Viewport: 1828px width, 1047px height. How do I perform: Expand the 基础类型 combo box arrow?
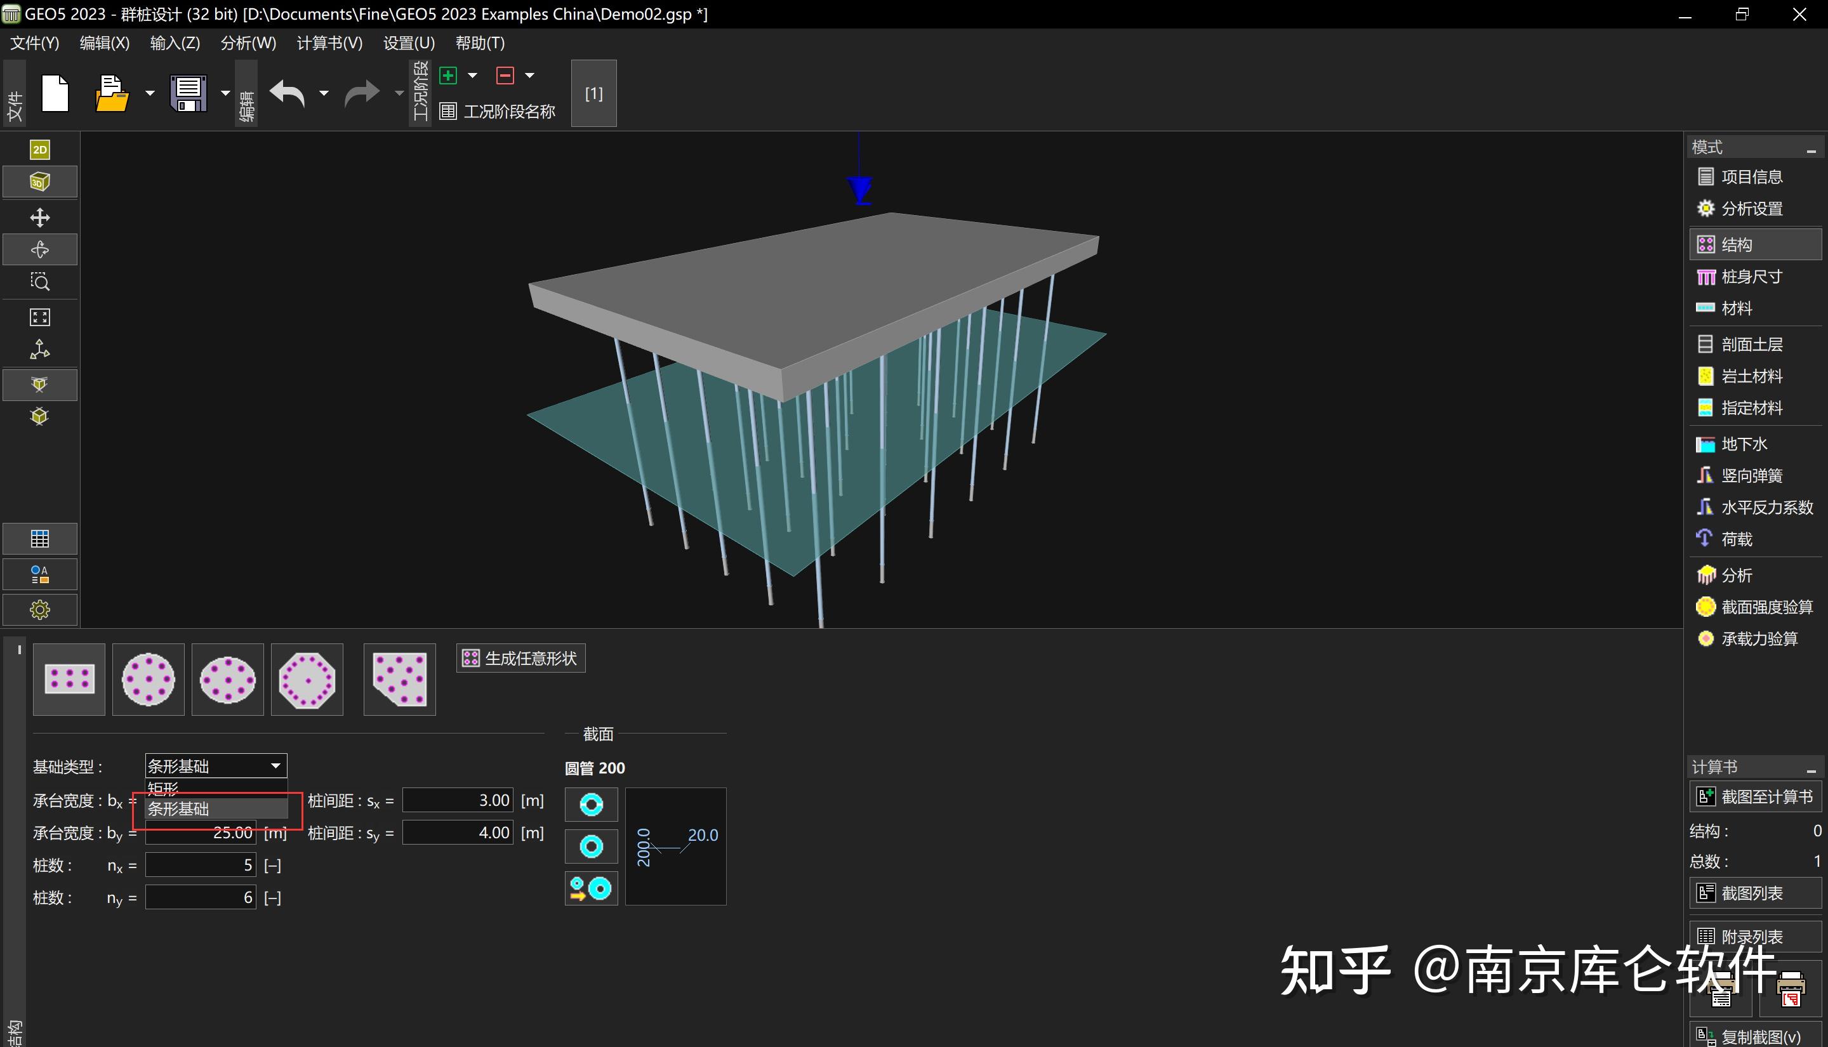point(275,766)
